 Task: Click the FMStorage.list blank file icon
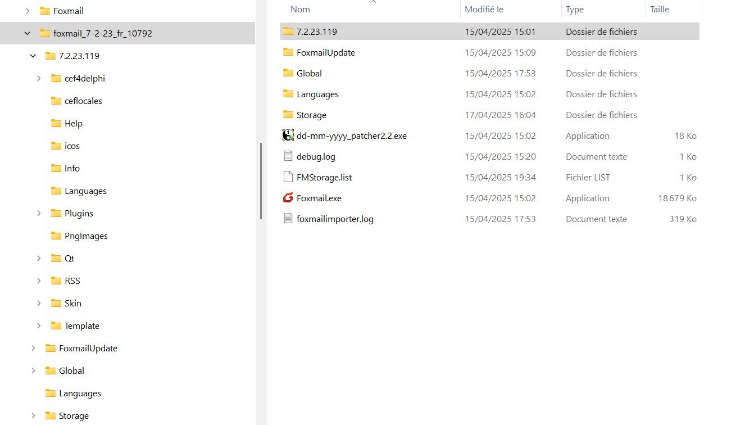click(288, 177)
